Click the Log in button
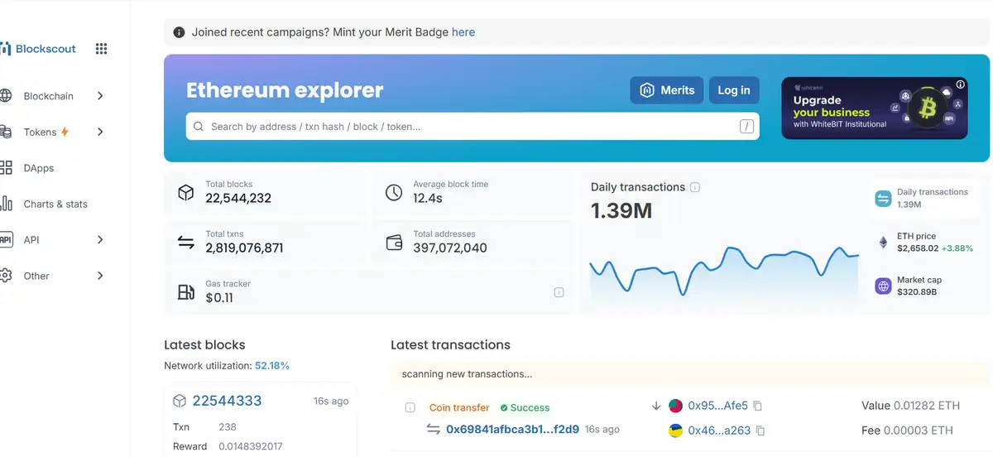 pos(734,90)
